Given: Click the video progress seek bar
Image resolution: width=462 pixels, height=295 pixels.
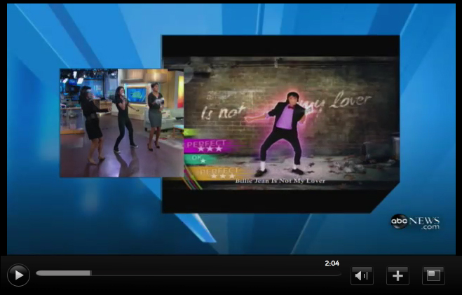Looking at the screenshot, I should click(189, 273).
